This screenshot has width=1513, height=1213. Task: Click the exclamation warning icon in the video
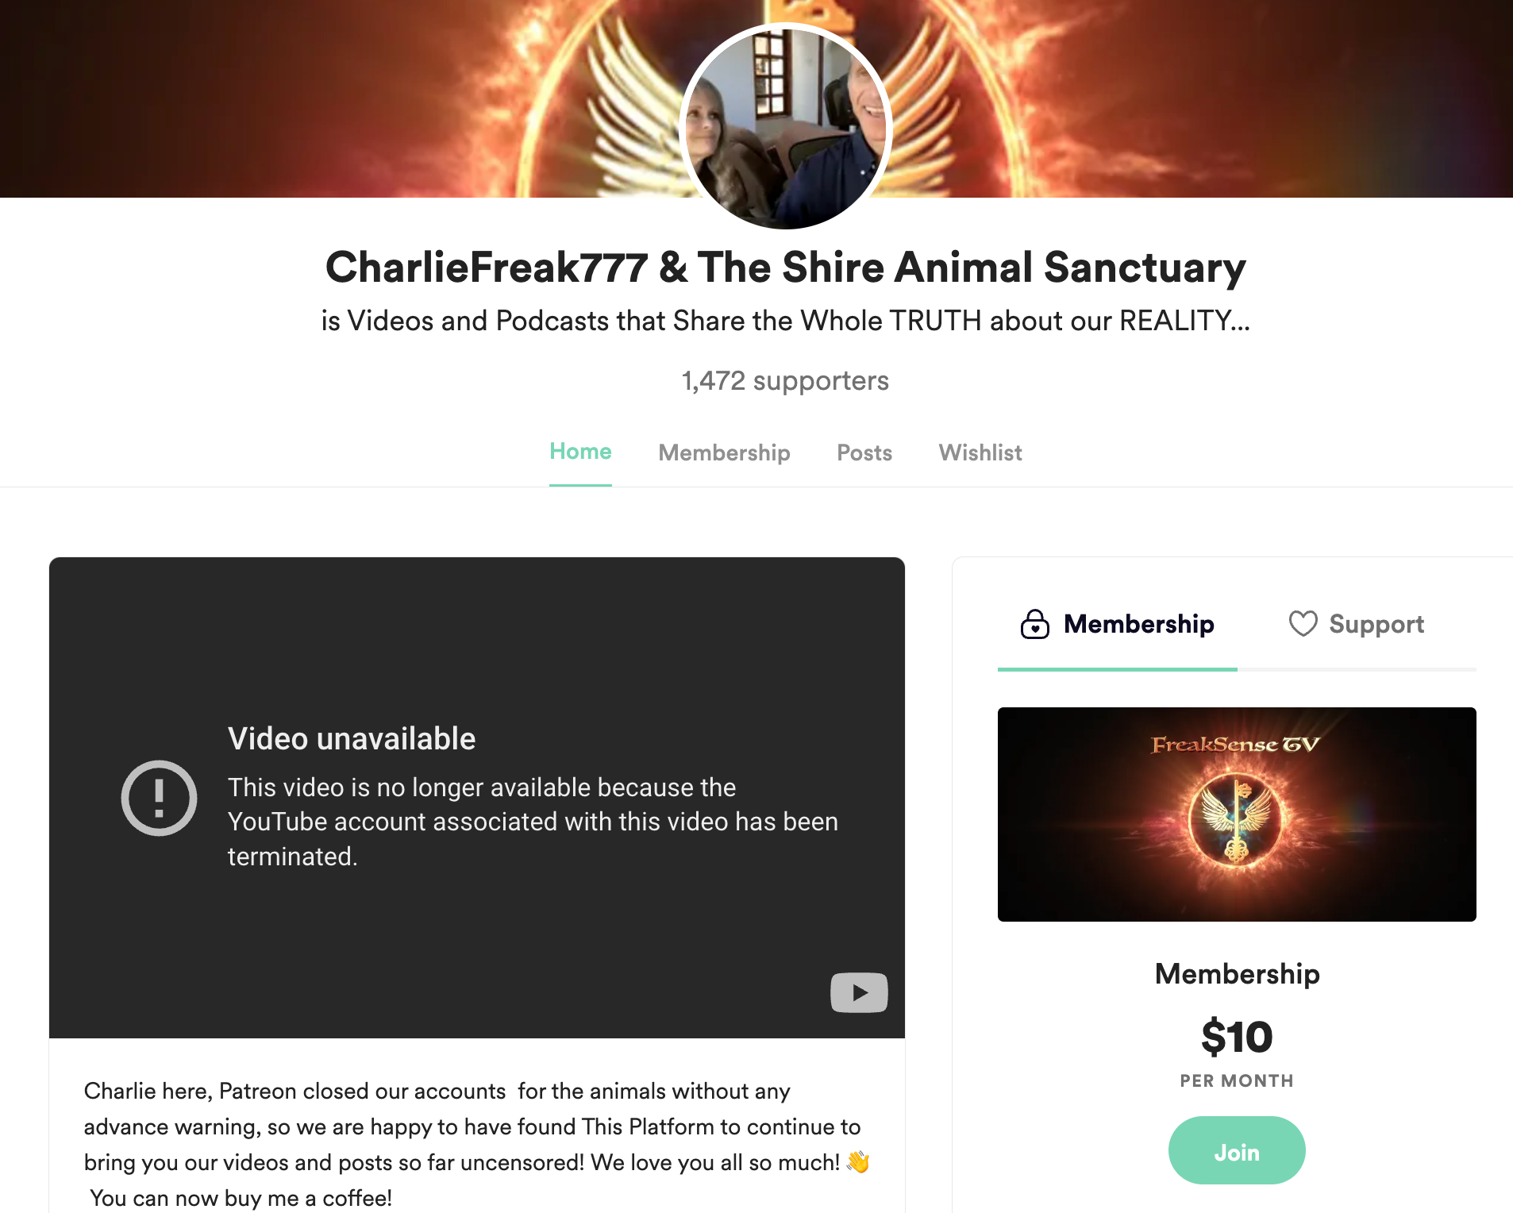[159, 798]
